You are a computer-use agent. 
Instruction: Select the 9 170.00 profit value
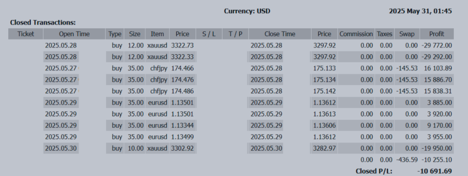tap(439, 126)
